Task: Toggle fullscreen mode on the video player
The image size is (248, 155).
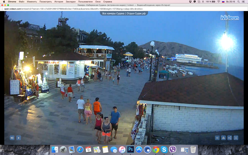Action: (x=236, y=138)
